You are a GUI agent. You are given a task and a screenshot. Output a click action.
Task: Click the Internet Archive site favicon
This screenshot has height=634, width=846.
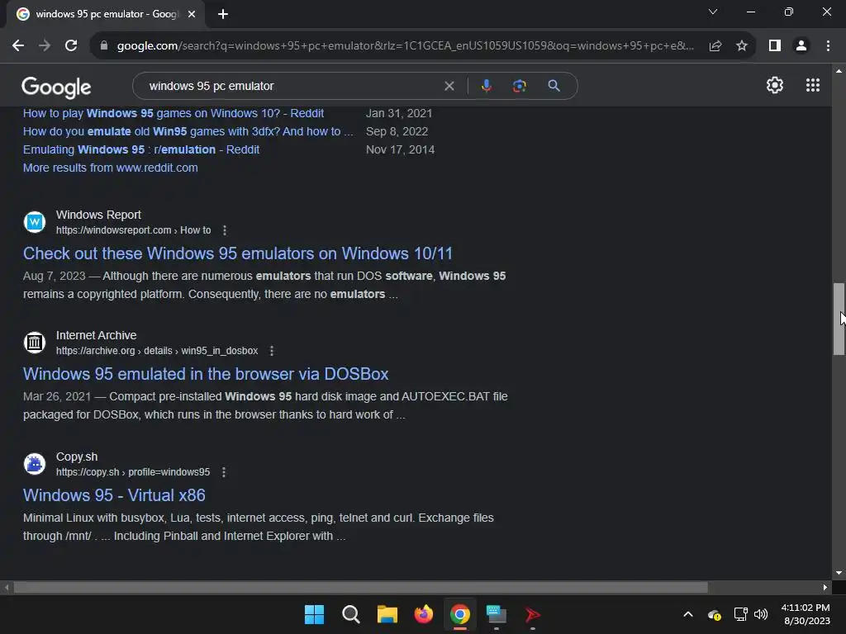(35, 343)
